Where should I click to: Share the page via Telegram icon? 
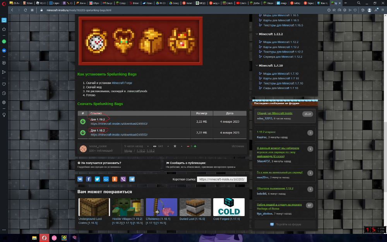(x=132, y=179)
